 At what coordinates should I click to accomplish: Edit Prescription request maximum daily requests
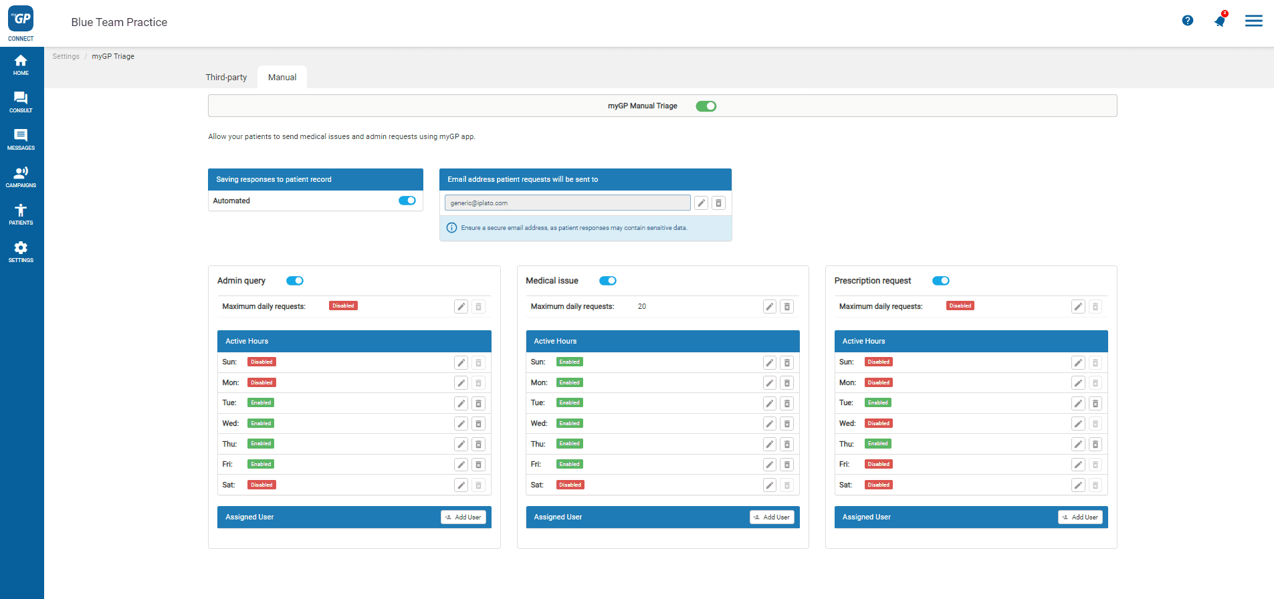coord(1078,307)
